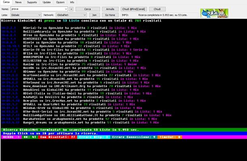Viewport: 247px width, 161px height.
Task: Select the #william&gattone result row
Action: tap(97, 115)
